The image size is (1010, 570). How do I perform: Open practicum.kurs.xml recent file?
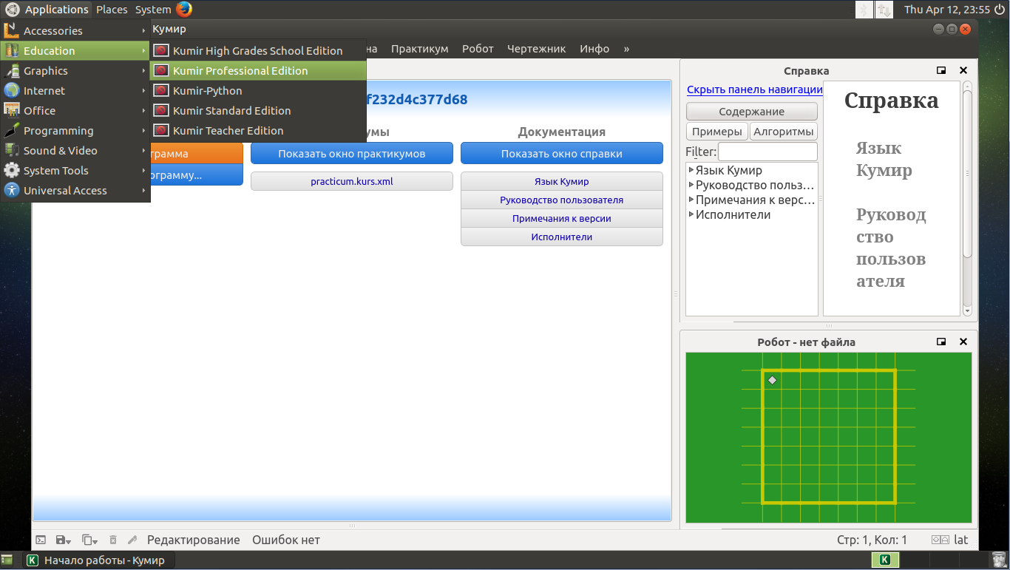coord(352,181)
